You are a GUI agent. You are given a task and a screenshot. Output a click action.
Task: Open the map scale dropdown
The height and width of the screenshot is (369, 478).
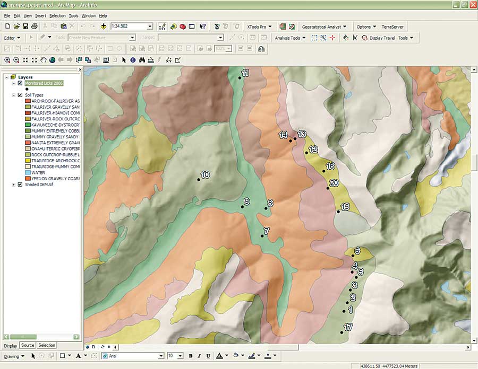pyautogui.click(x=150, y=26)
